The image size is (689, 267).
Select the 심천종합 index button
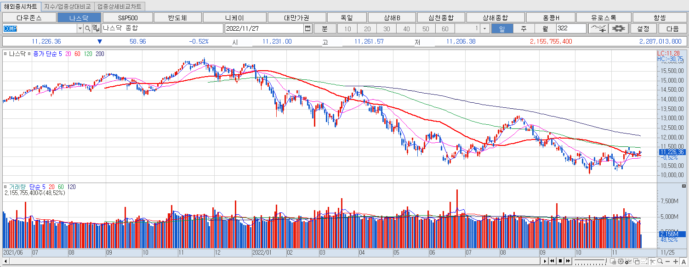point(441,17)
